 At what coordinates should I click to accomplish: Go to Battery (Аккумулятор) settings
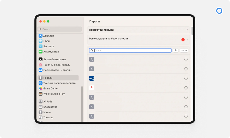(51, 52)
